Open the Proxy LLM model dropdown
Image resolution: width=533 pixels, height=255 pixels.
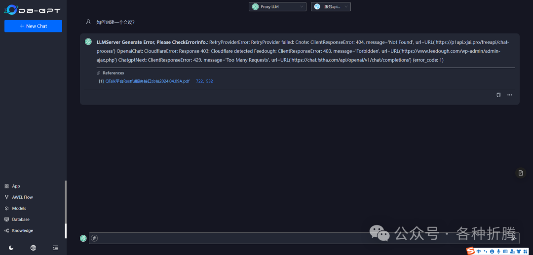[x=277, y=7]
